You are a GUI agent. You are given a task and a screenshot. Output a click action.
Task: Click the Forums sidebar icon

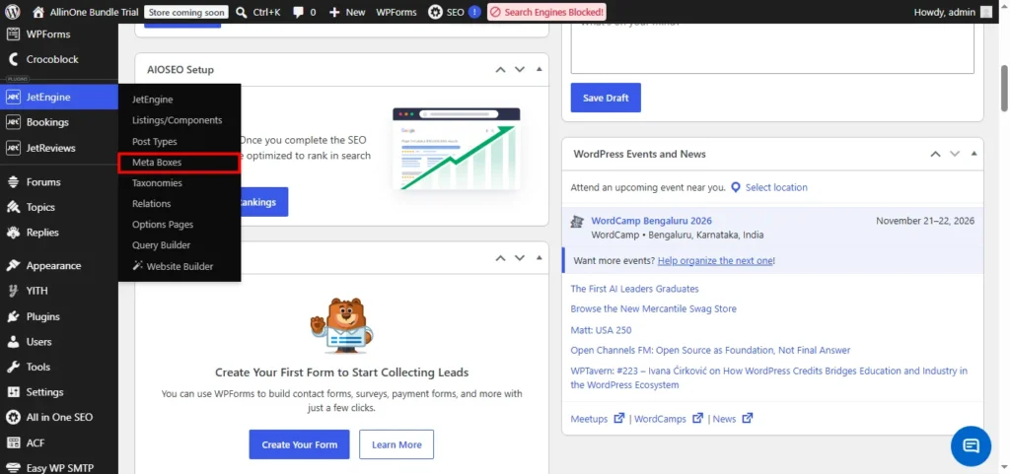tap(13, 182)
